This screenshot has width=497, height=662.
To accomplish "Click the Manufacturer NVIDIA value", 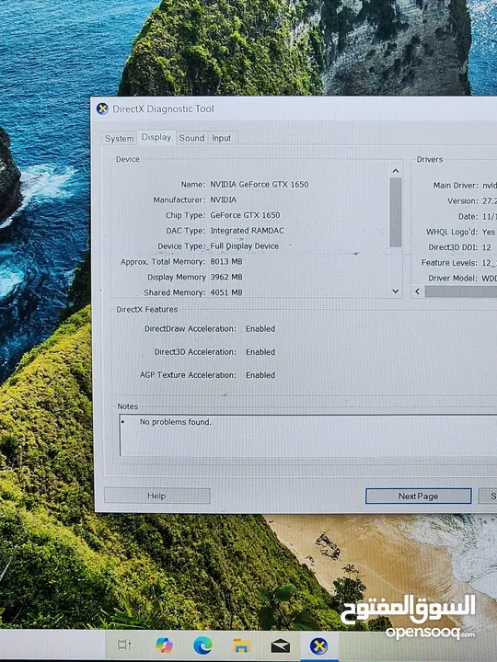I will coord(224,200).
